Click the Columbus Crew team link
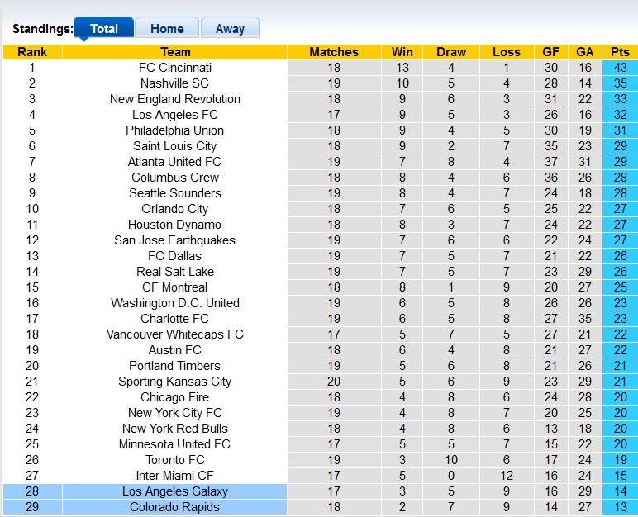Screen dimensions: 638x517 pyautogui.click(x=175, y=178)
